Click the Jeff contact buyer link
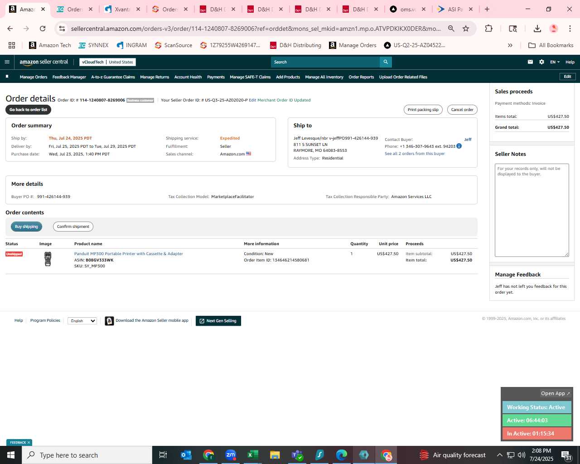This screenshot has width=580, height=464. 468,140
